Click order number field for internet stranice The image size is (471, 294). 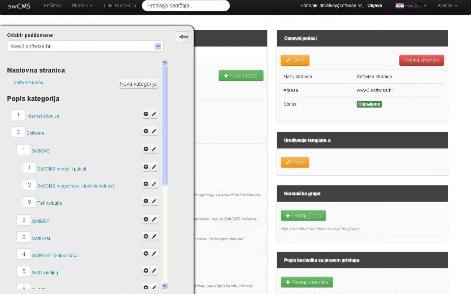(18, 115)
